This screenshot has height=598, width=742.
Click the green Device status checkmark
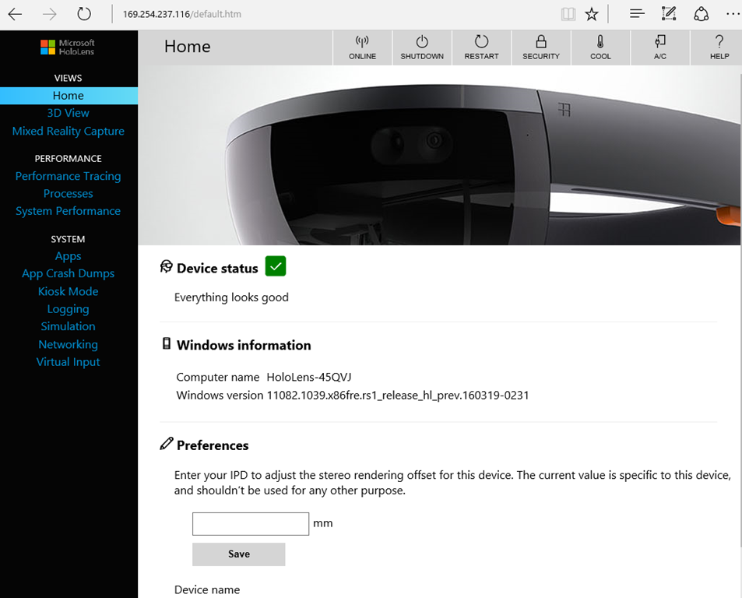coord(276,266)
